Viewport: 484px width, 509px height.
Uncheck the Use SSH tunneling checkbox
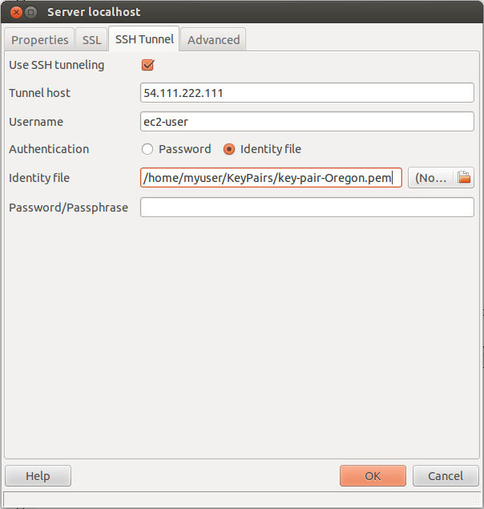[x=147, y=65]
